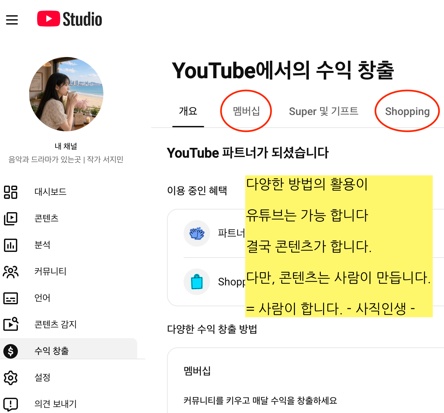Click the 콘텐츠 video library icon
This screenshot has height=413, width=444.
pos(11,219)
